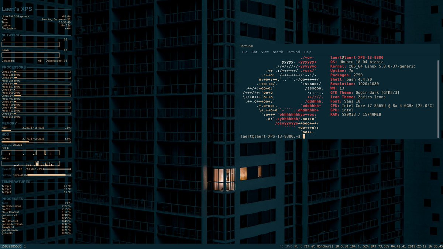The height and width of the screenshot is (249, 443).
Task: Click the 'WebExtensions' process row
Action: 36,206
